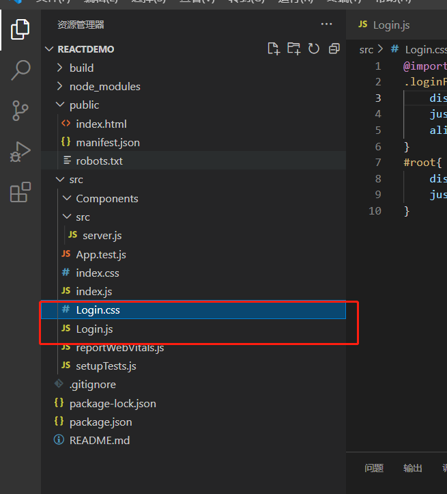Click the JS icon beside index.js
Screen dimensions: 447x494
66,290
